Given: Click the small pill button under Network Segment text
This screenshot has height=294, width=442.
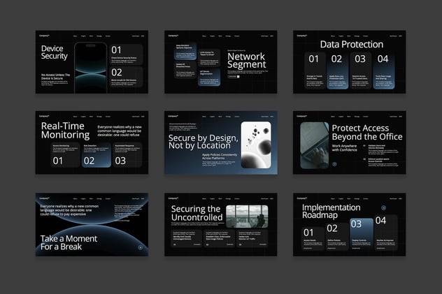Looking at the screenshot, I should coord(233,76).
